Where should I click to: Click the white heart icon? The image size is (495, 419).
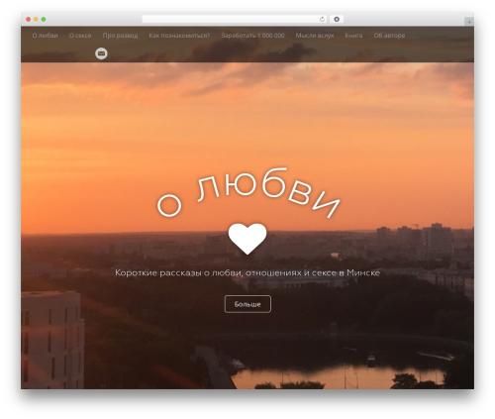click(x=247, y=239)
